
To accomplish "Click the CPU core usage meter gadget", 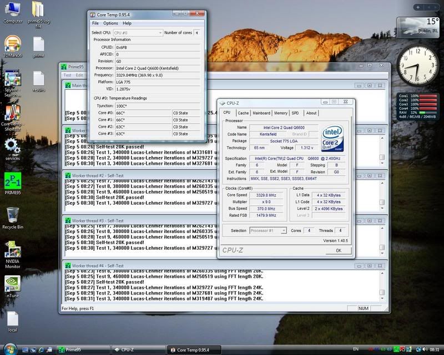I will pos(418,106).
